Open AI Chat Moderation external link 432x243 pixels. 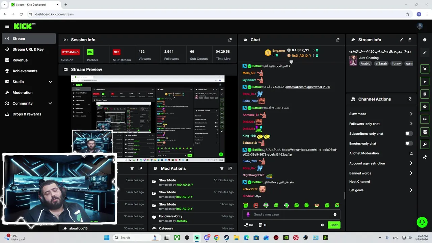[411, 153]
